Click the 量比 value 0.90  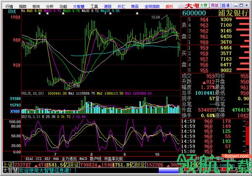tap(243, 98)
